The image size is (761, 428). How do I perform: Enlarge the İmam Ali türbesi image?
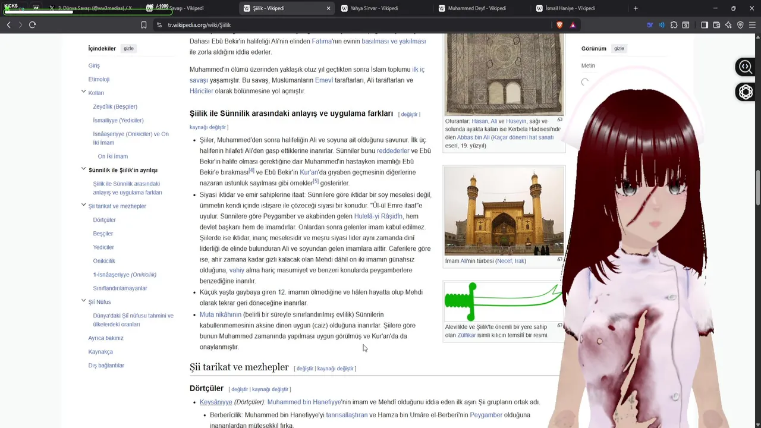pos(559,260)
